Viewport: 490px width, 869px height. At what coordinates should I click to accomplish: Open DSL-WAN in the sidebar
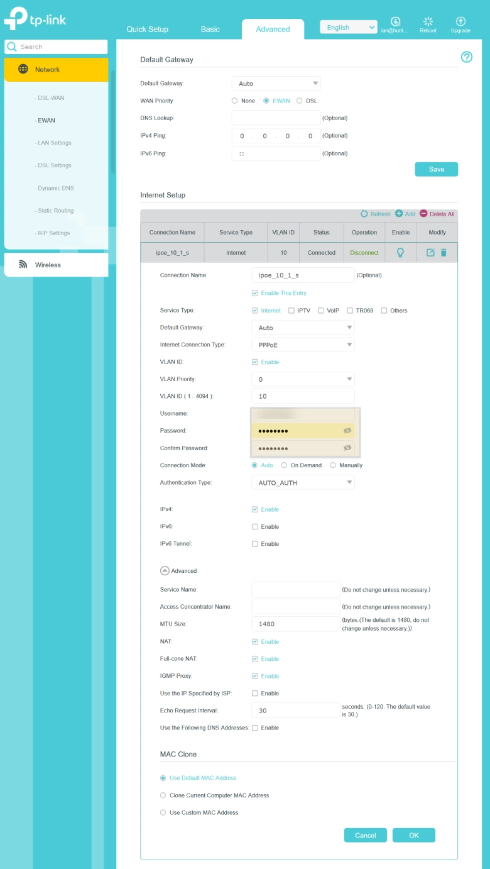50,97
